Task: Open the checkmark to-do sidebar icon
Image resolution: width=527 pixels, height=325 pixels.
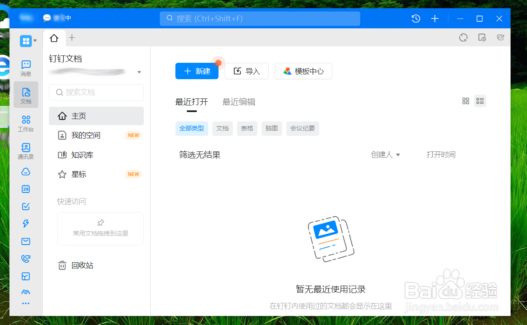Action: click(26, 206)
